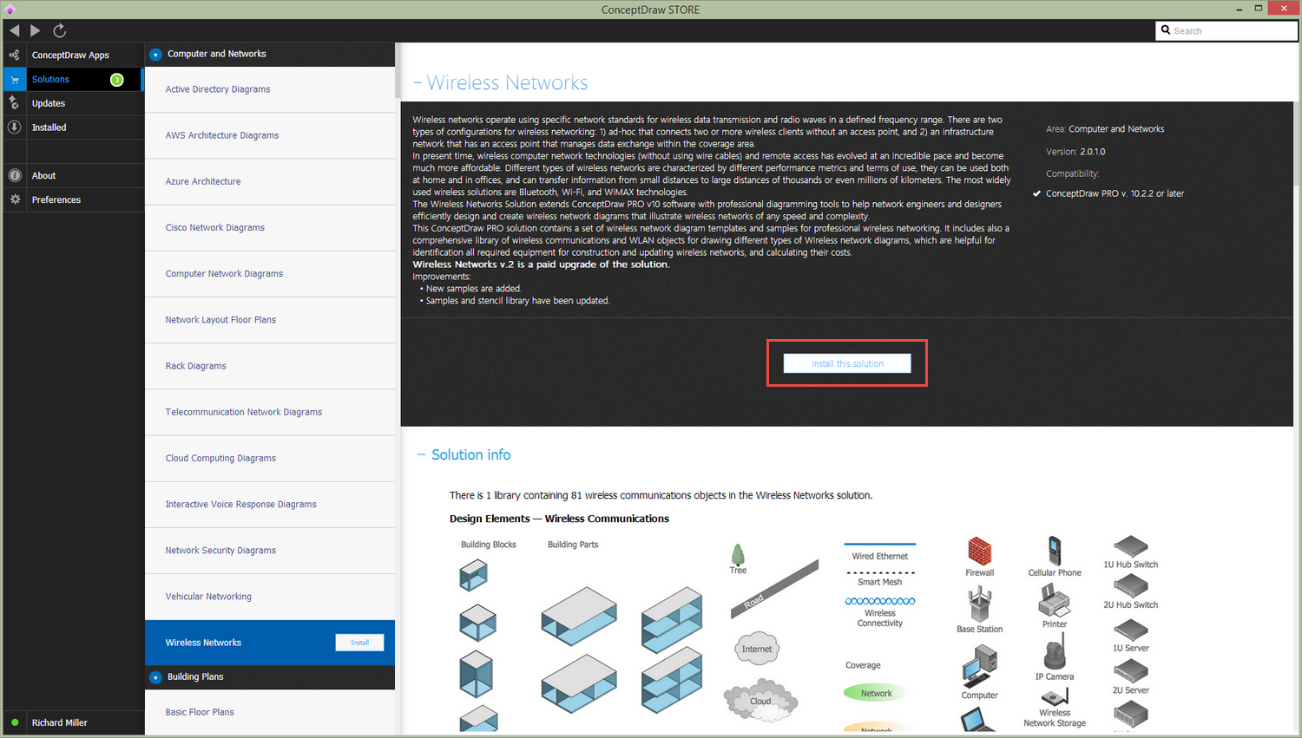Collapse the Building Plans category
The image size is (1302, 738).
155,677
